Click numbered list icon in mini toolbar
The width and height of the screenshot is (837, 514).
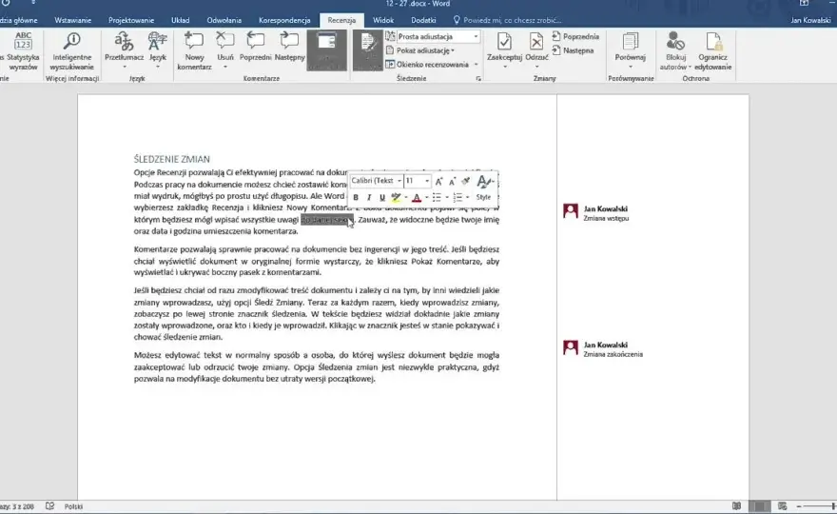(457, 197)
